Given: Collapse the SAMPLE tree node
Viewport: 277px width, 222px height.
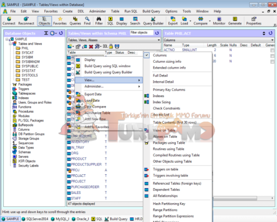Looking at the screenshot, I should coord(7,39).
